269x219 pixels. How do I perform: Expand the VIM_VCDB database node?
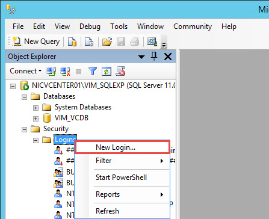click(x=36, y=119)
